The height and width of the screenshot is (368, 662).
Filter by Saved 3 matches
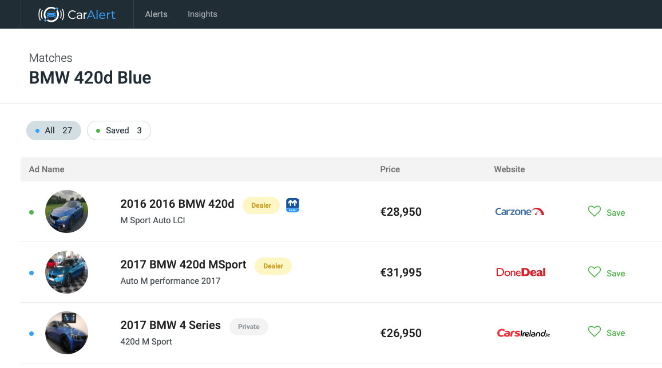coord(119,130)
